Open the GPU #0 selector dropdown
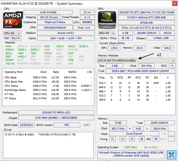 click(107, 33)
